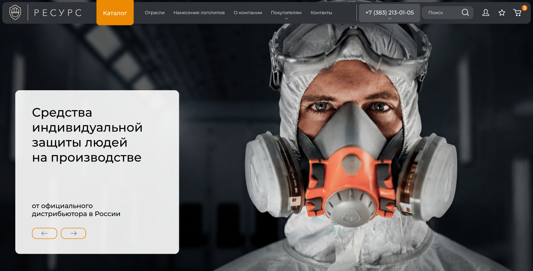Open the Отрасли menu item
This screenshot has height=271, width=533.
pos(155,13)
